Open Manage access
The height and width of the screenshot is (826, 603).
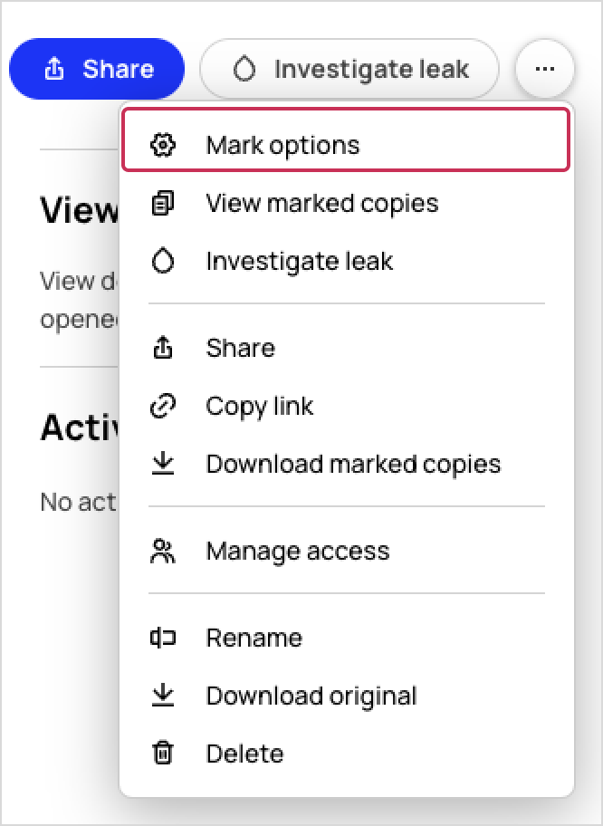point(346,551)
